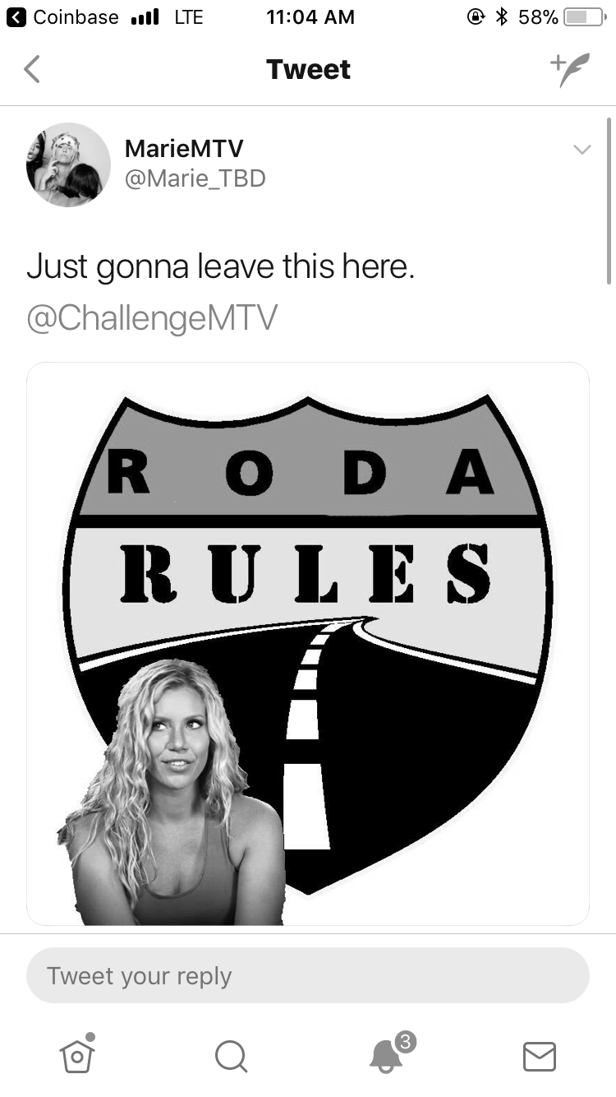The width and height of the screenshot is (616, 1097).
Task: Open the Home tab icon
Action: pos(77,1053)
